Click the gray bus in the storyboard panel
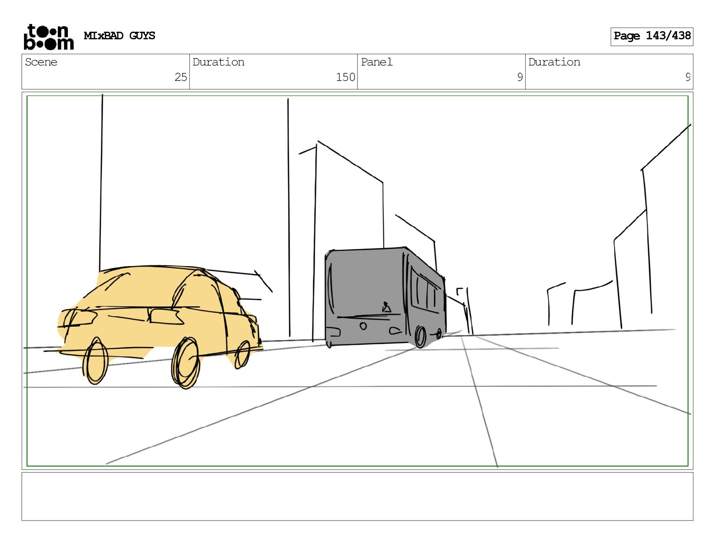Viewport: 716px width, 553px height. coord(385,297)
